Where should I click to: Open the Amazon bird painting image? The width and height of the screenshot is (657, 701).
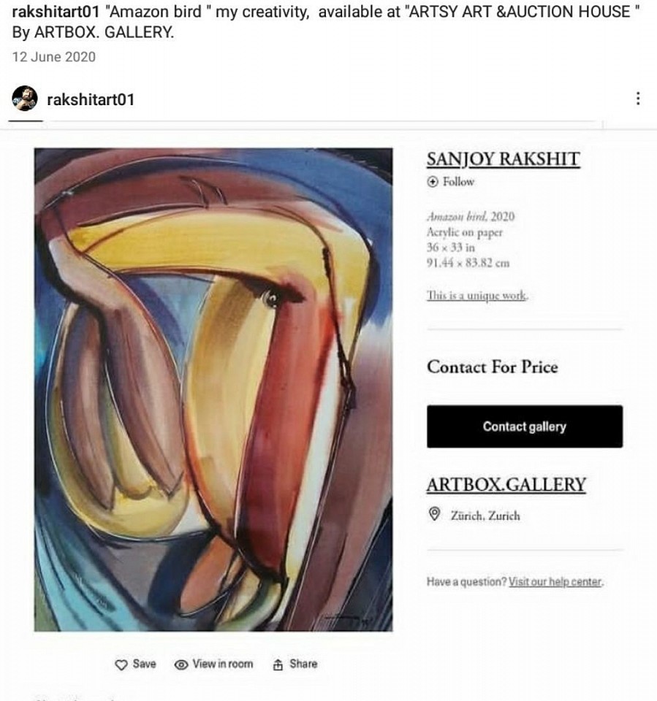tap(213, 389)
